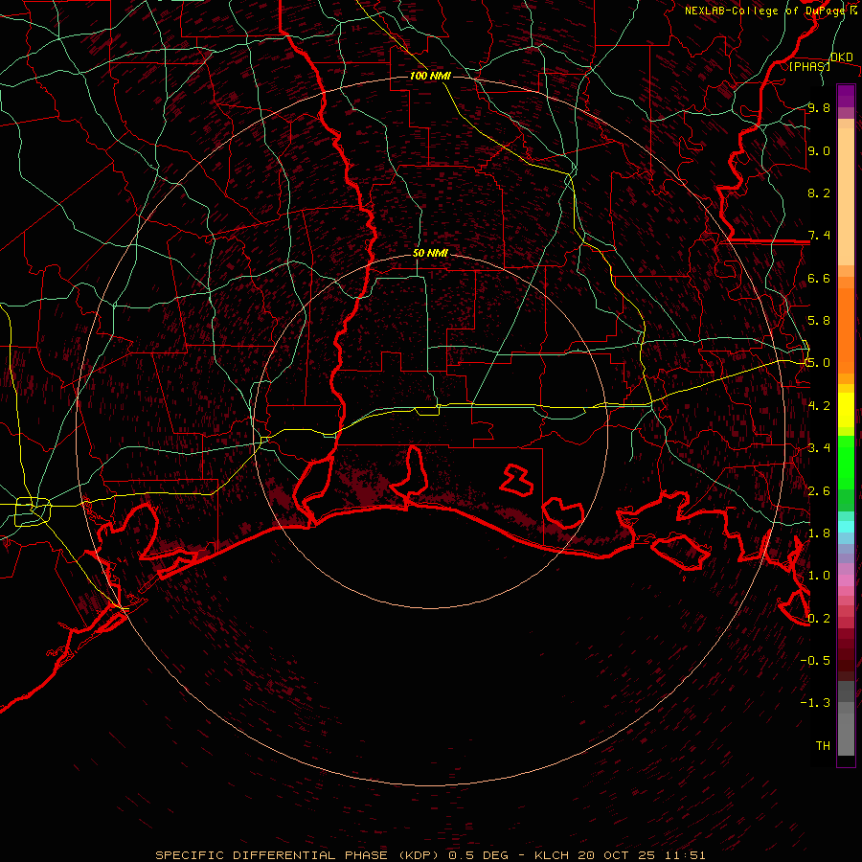Click the "11:51" time stamp
Viewport: 862px width, 862px height.
684,855
